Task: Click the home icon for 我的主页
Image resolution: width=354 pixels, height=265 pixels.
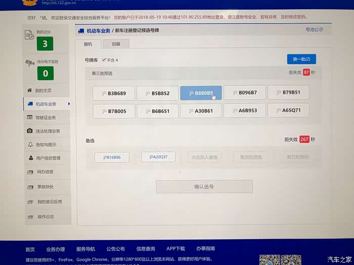Action: pyautogui.click(x=29, y=90)
